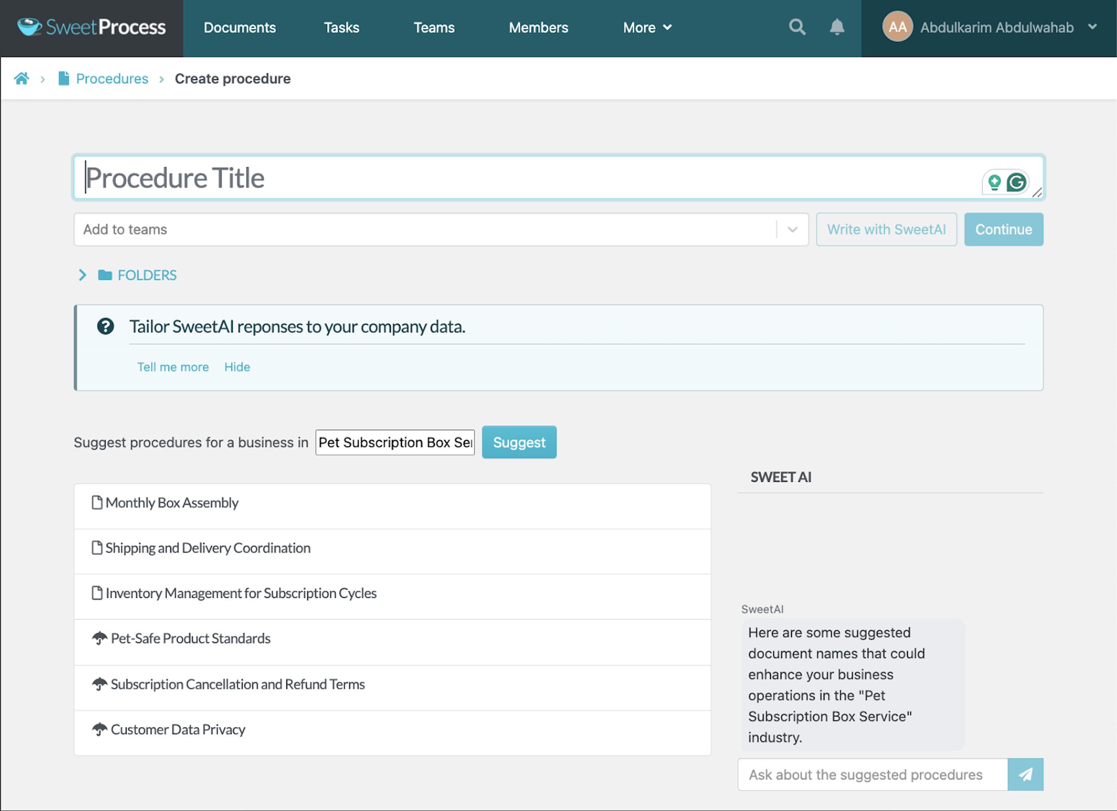
Task: Click umbrella icon beside Customer Data Privacy
Action: (99, 729)
